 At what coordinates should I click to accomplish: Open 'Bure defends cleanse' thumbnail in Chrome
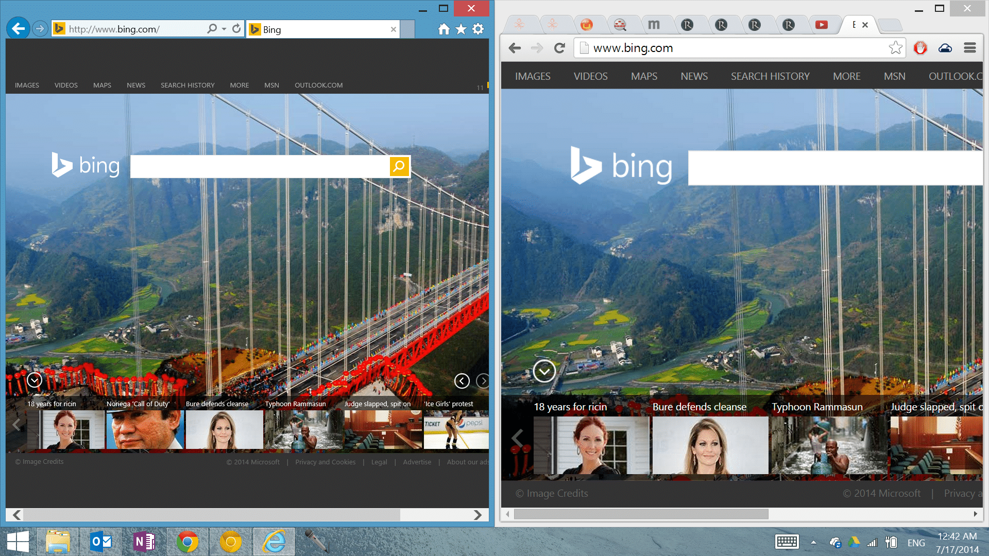click(x=710, y=445)
